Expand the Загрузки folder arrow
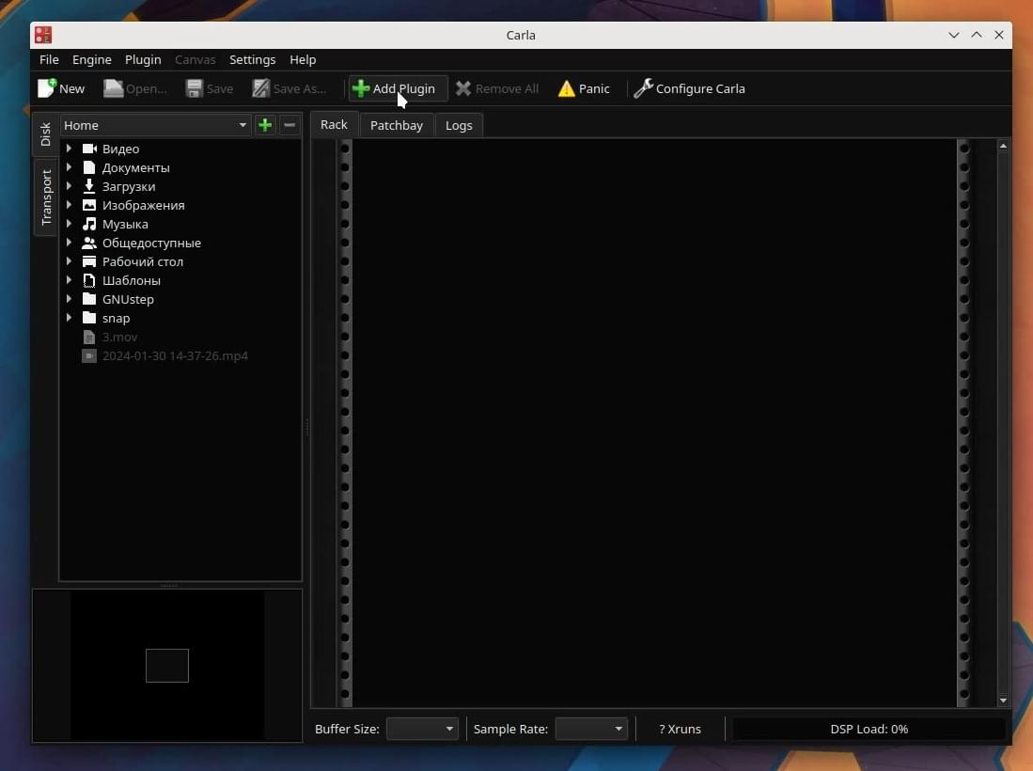 click(x=70, y=186)
